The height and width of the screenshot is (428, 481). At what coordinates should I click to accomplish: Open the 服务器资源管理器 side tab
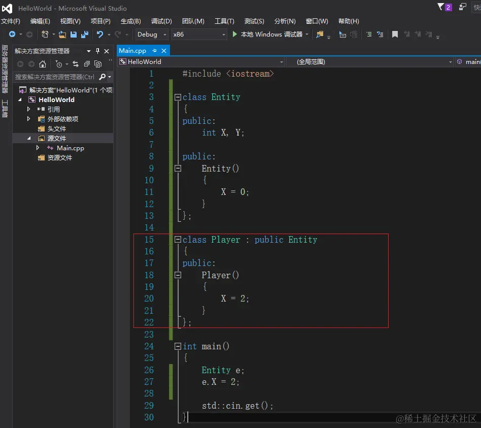coord(5,69)
